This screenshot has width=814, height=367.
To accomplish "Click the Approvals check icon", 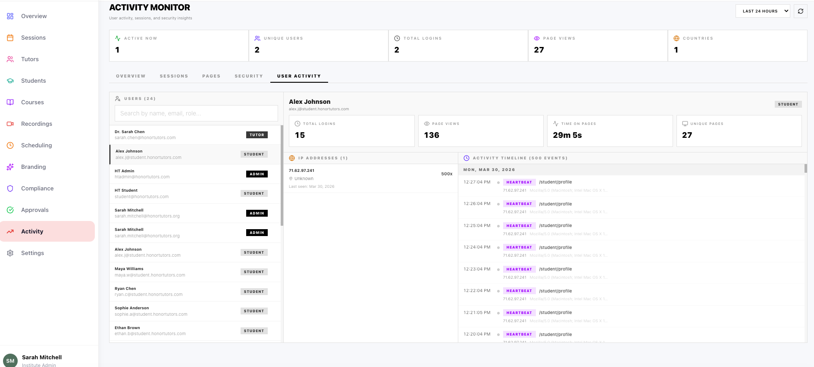I will (10, 210).
